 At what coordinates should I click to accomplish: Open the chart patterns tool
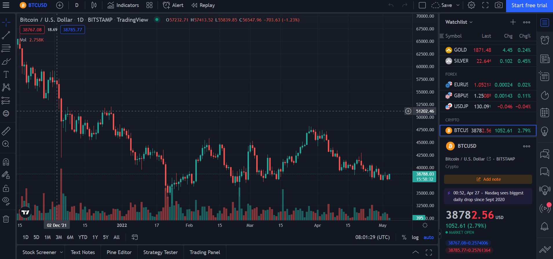coord(6,87)
